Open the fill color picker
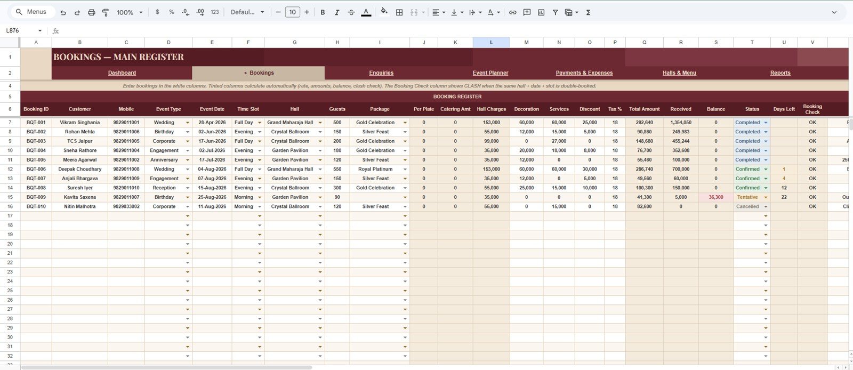Viewport: 853px width, 370px height. [384, 12]
